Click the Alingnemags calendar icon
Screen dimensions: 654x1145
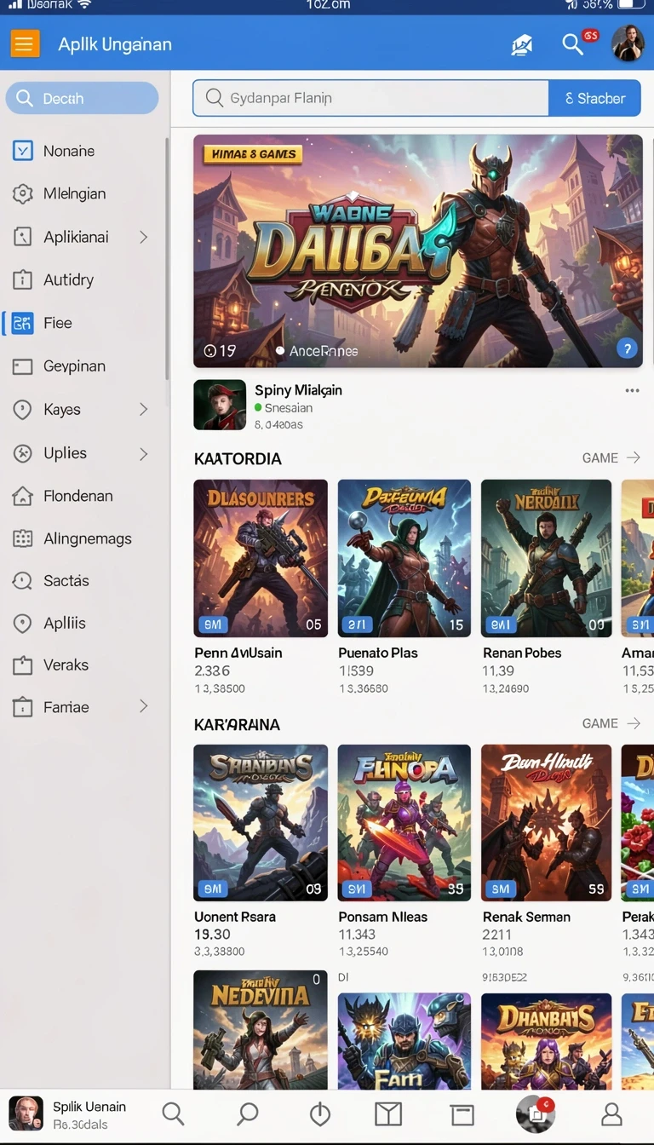[x=23, y=538]
